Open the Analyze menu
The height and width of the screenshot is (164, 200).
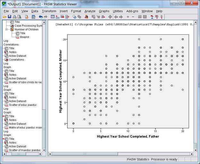pyautogui.click(x=90, y=11)
